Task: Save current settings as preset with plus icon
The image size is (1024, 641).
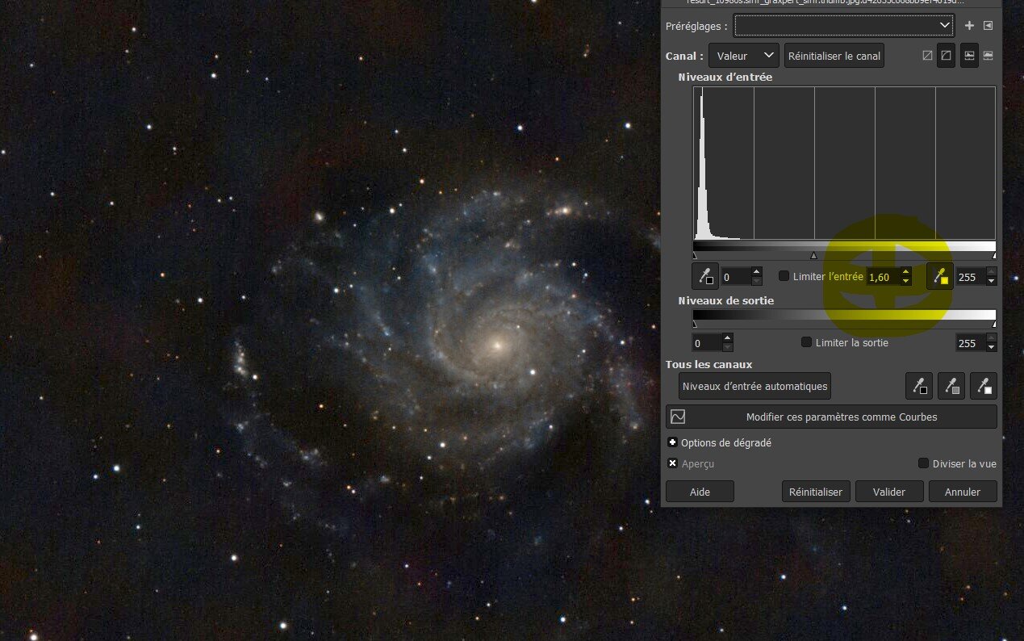Action: pos(970,26)
